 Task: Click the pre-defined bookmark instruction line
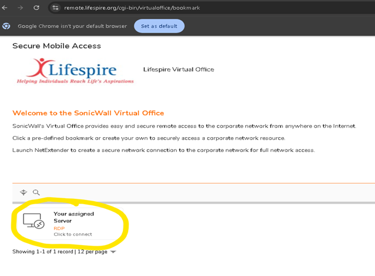[x=149, y=138]
